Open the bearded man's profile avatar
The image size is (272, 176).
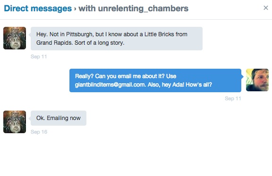(x=257, y=80)
